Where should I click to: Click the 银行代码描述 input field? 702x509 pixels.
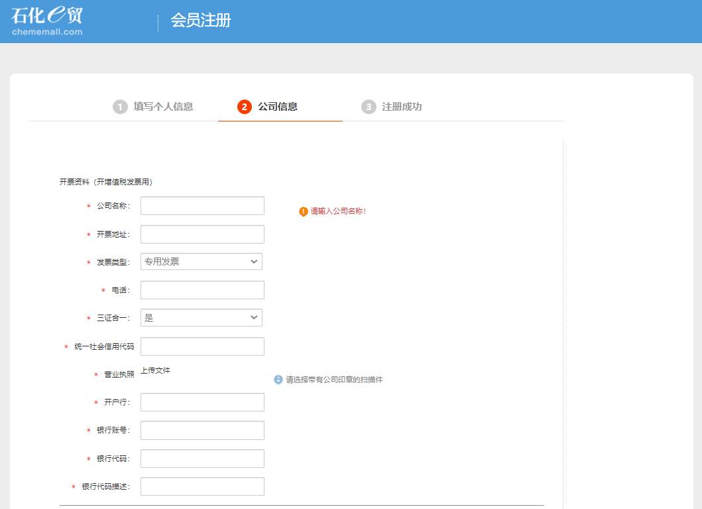[202, 486]
